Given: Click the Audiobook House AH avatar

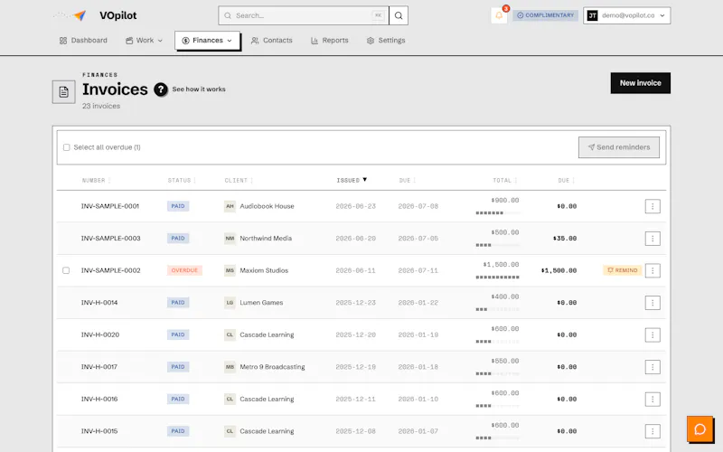Looking at the screenshot, I should [x=230, y=206].
